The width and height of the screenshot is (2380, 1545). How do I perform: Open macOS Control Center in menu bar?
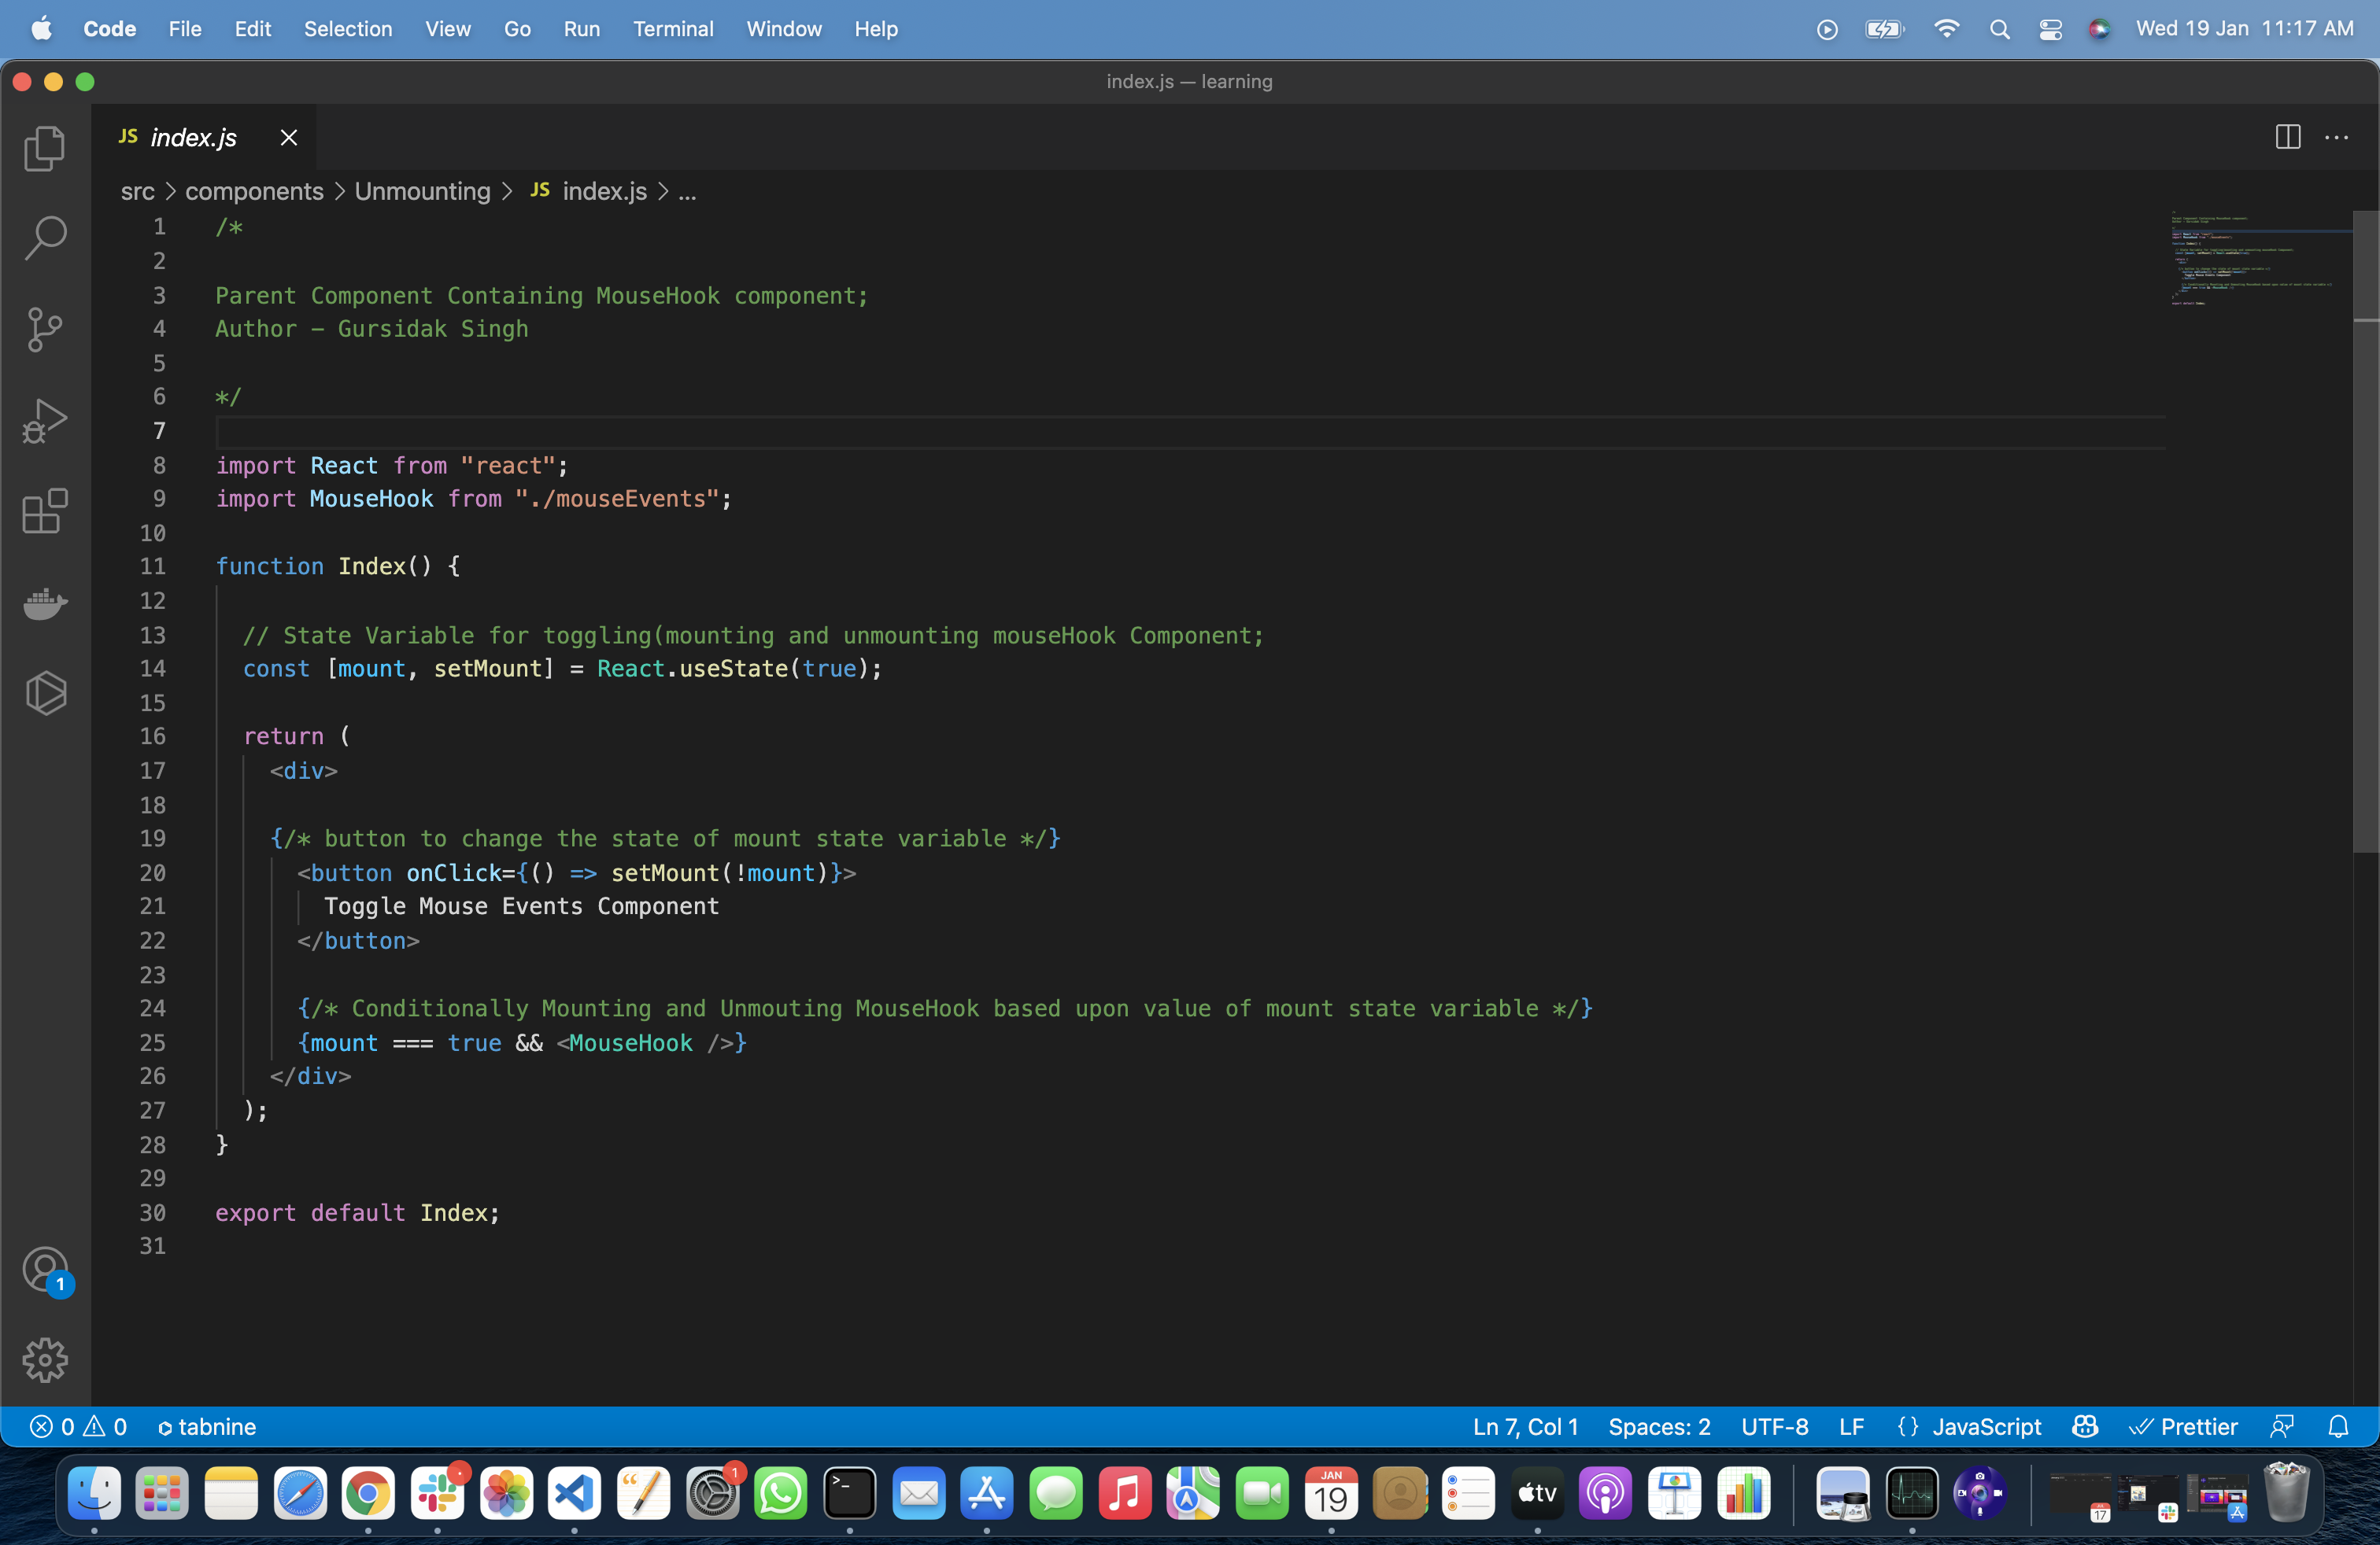[2050, 29]
